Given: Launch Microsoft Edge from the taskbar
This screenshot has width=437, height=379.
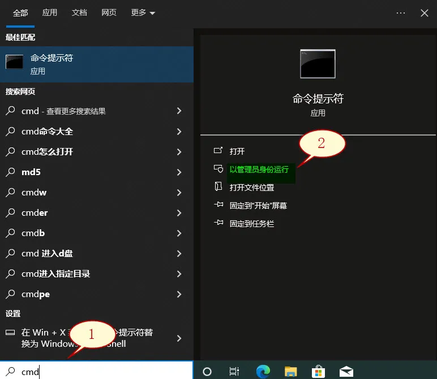Looking at the screenshot, I should tap(263, 371).
